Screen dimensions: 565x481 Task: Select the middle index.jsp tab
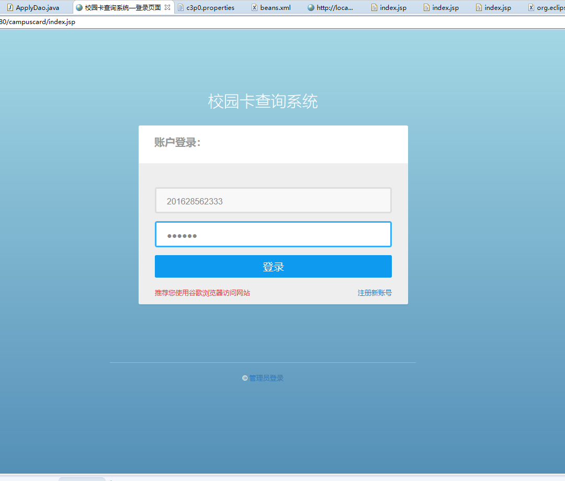(x=441, y=7)
